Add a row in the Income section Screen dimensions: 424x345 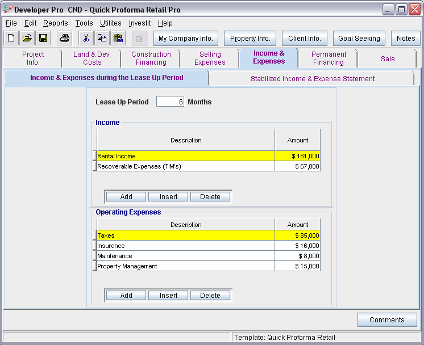tap(126, 196)
